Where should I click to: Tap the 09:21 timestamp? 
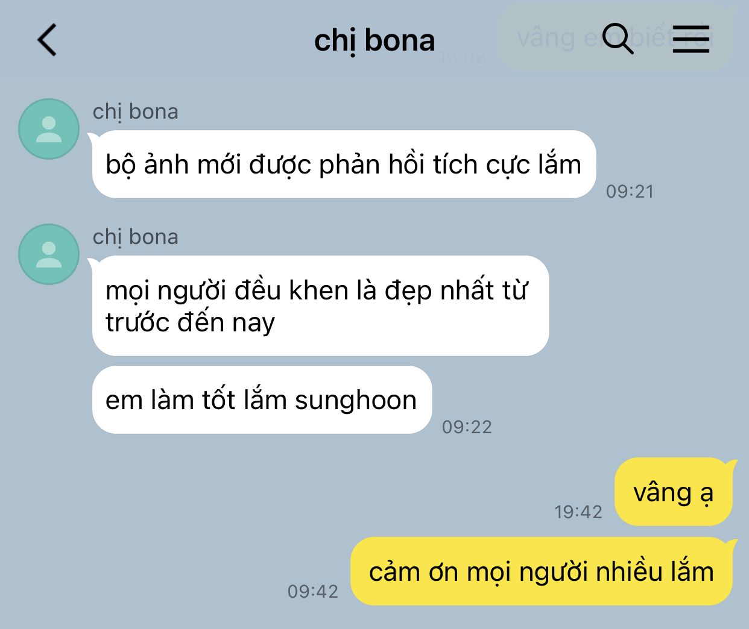point(630,192)
